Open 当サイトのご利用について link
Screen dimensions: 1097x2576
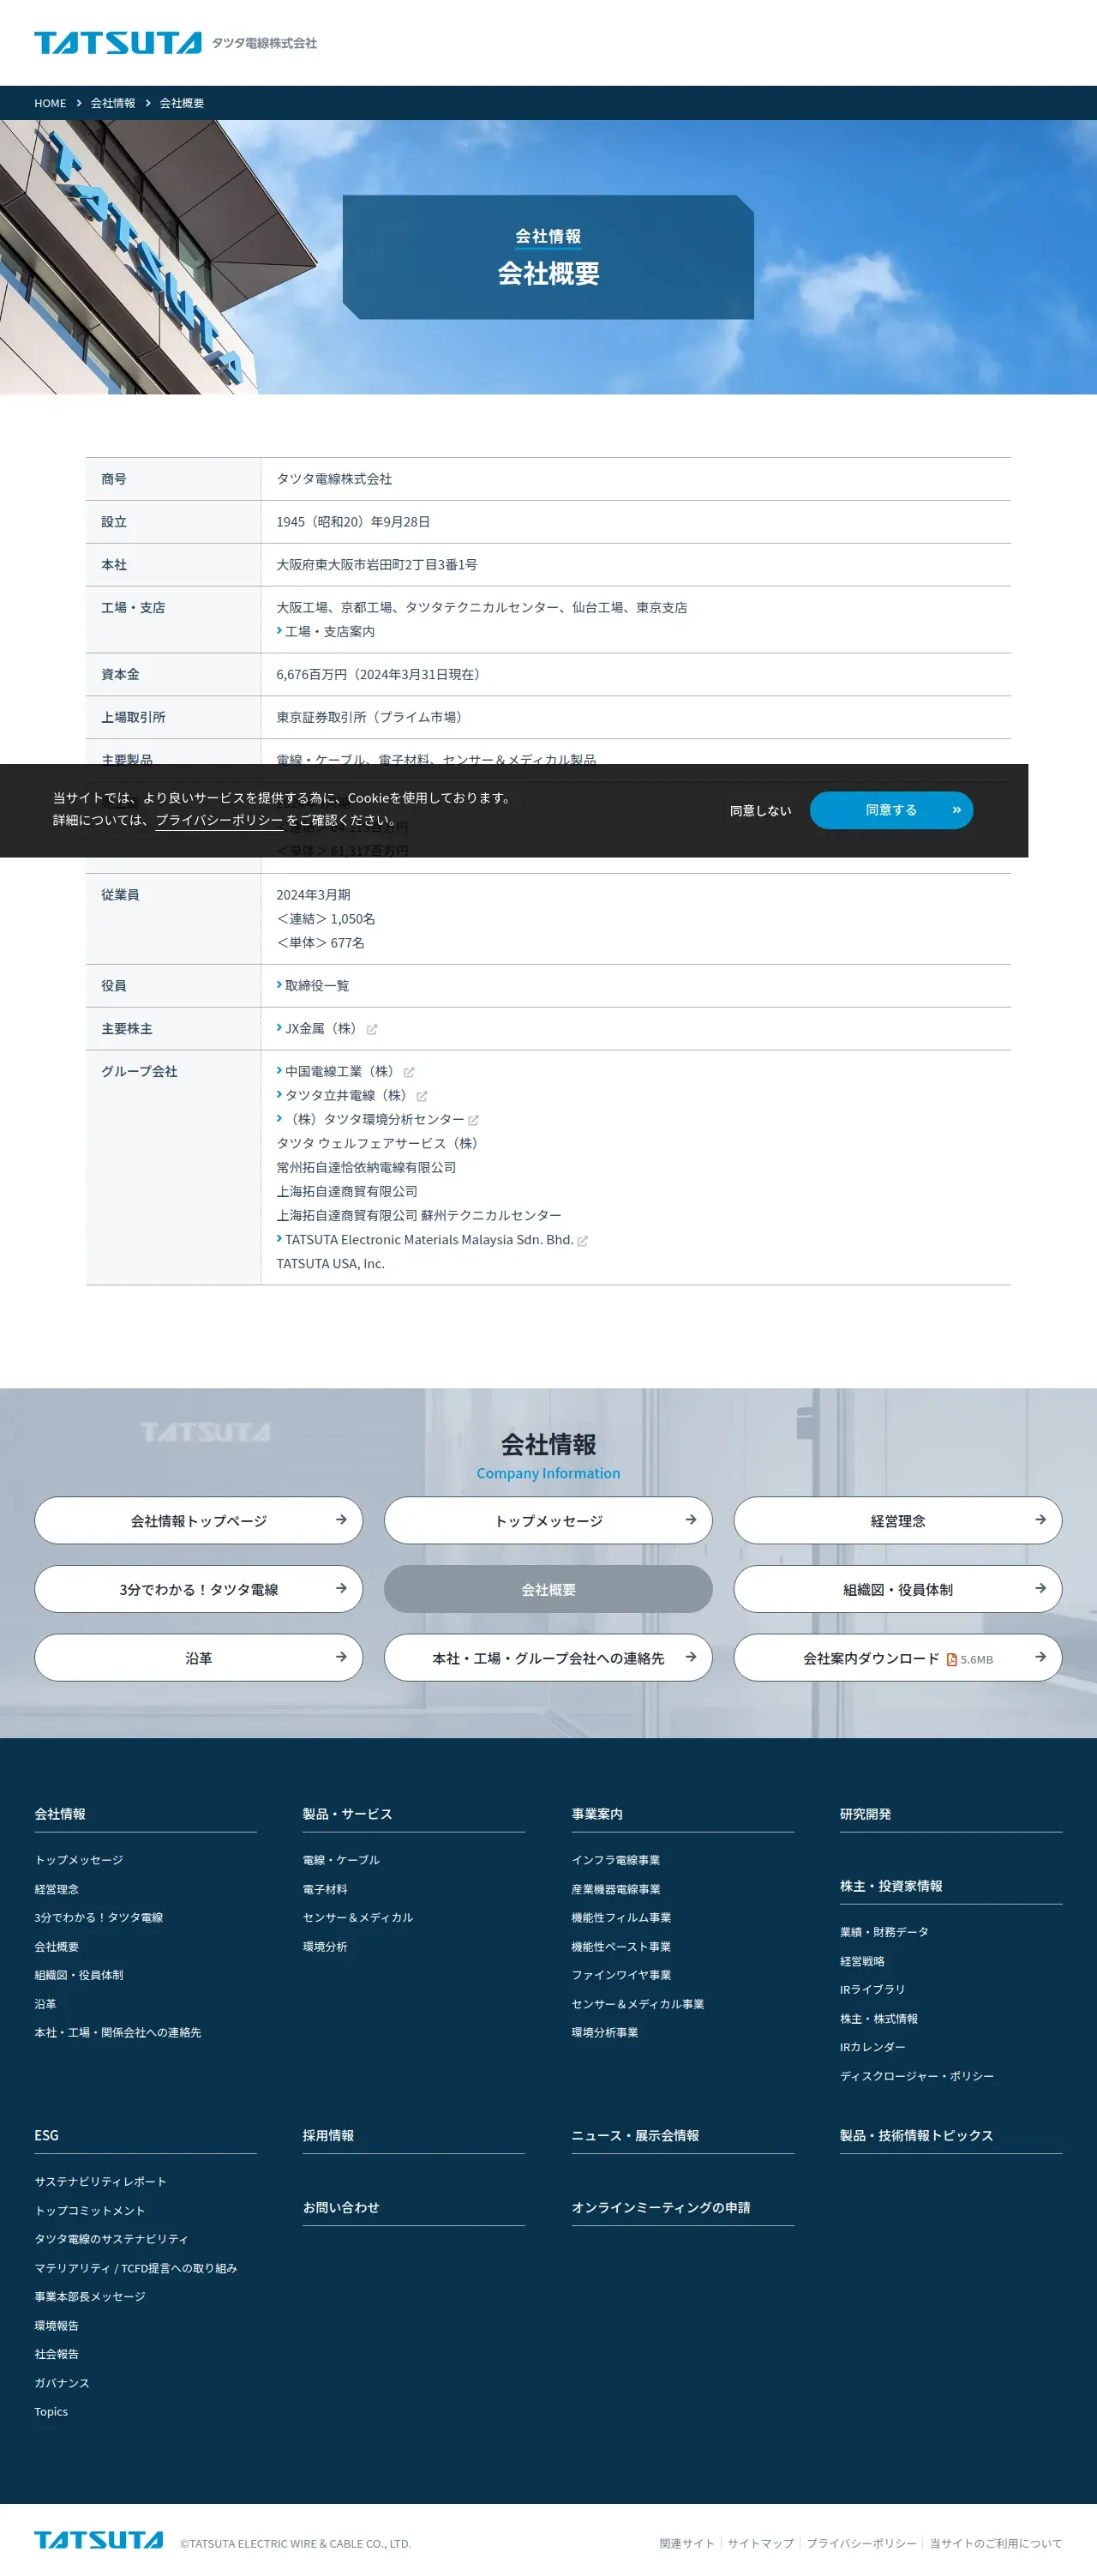pos(996,2543)
